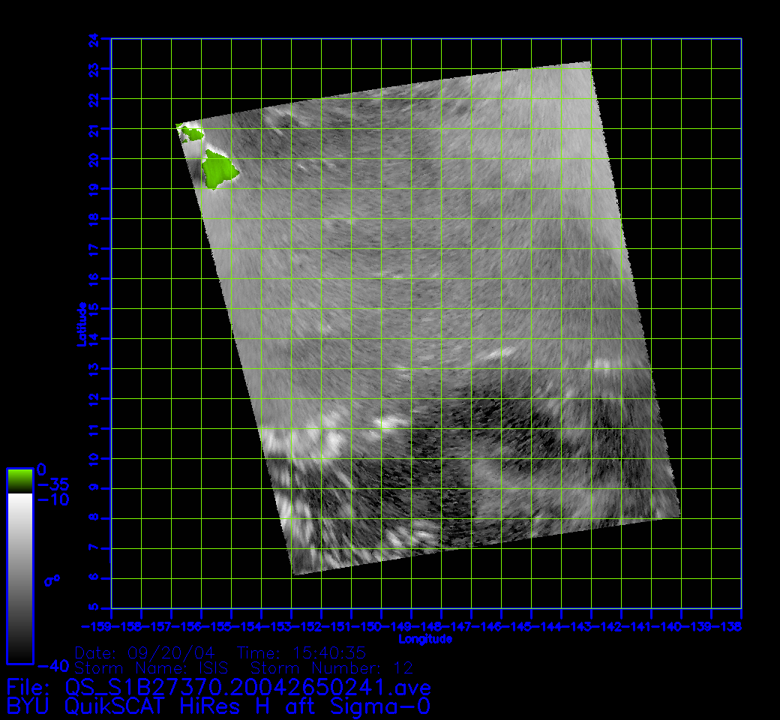The height and width of the screenshot is (720, 780).
Task: Select the green segment atop the color bar
Action: tap(19, 480)
